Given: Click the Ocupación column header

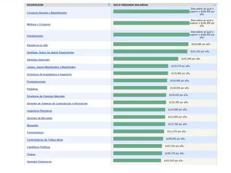Looking at the screenshot, I should (35, 5).
